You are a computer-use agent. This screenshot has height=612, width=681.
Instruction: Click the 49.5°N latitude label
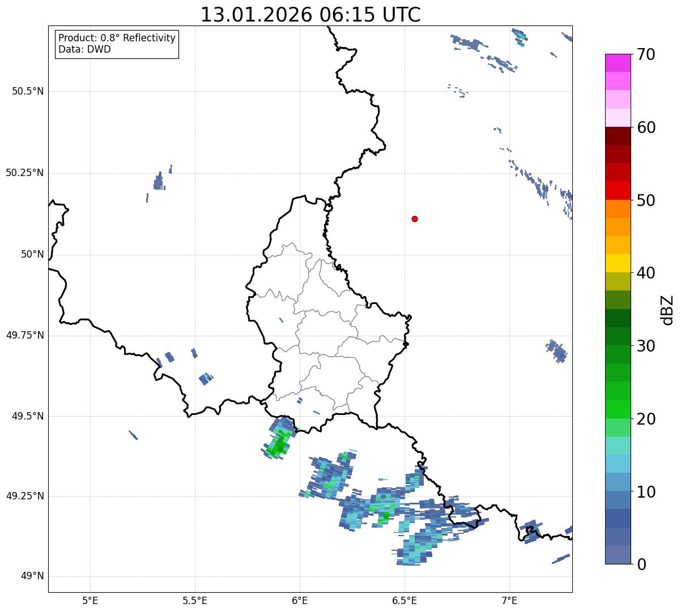pyautogui.click(x=28, y=416)
